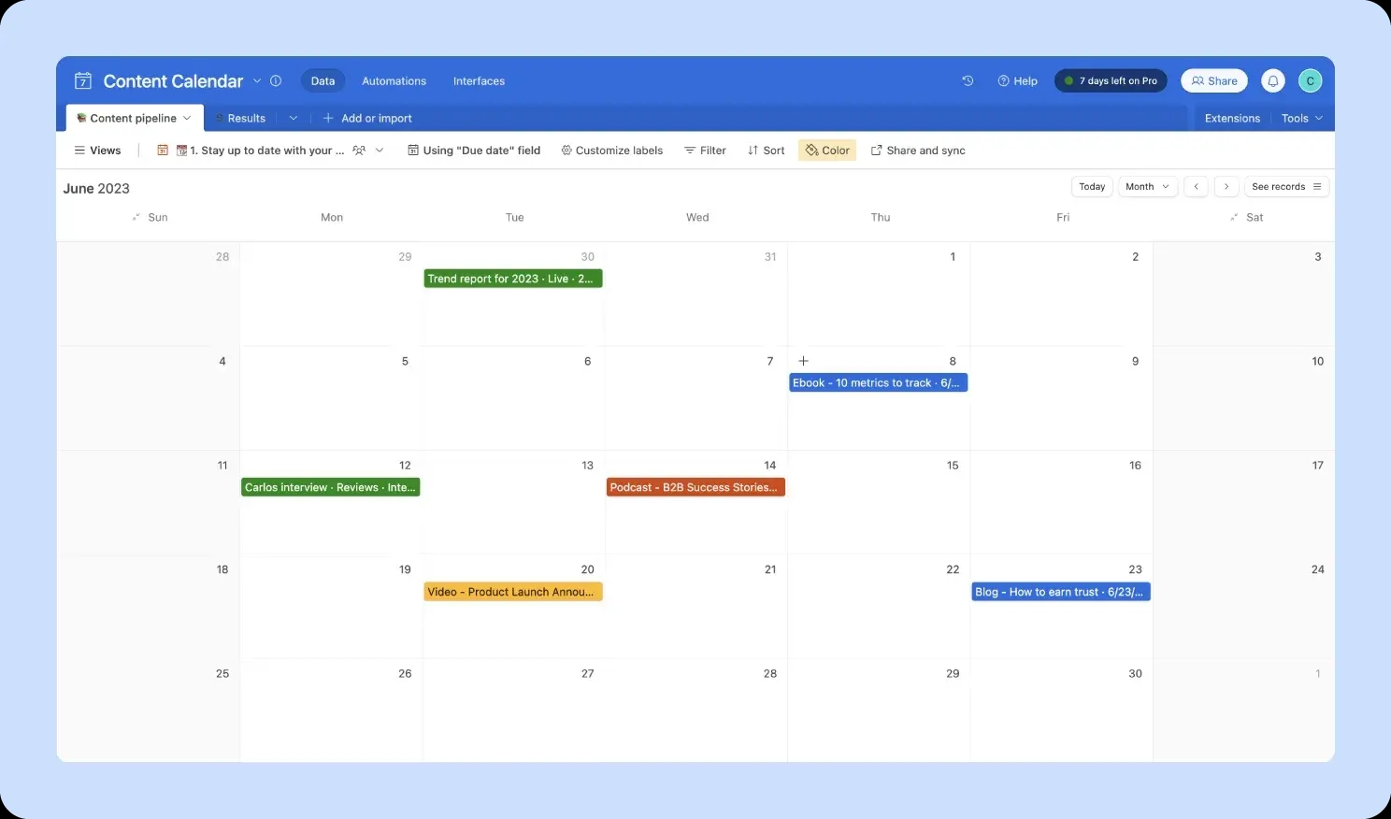Open notifications bell icon
The height and width of the screenshot is (819, 1391).
(1273, 81)
